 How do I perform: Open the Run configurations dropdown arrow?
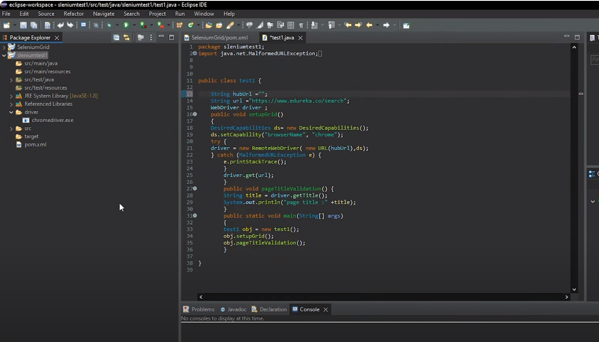(134, 25)
